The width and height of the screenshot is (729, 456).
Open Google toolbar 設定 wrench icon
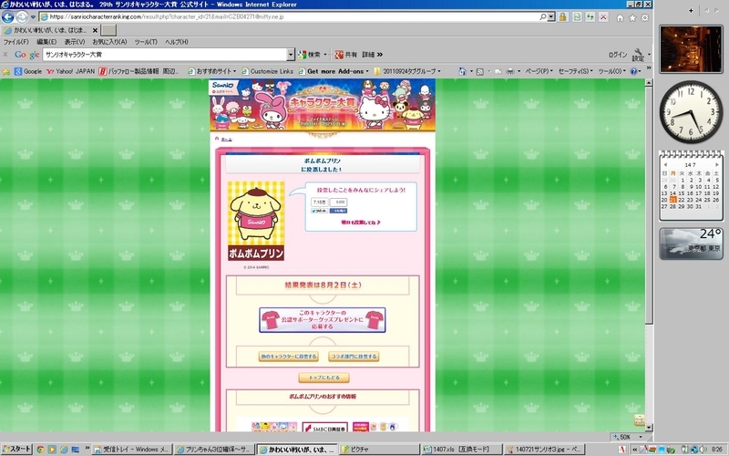point(639,55)
